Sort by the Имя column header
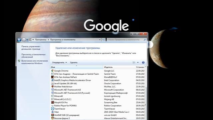The height and width of the screenshot is (120, 213). pyautogui.click(x=77, y=67)
